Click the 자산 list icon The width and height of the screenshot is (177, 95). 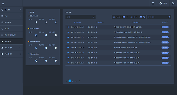2,16
